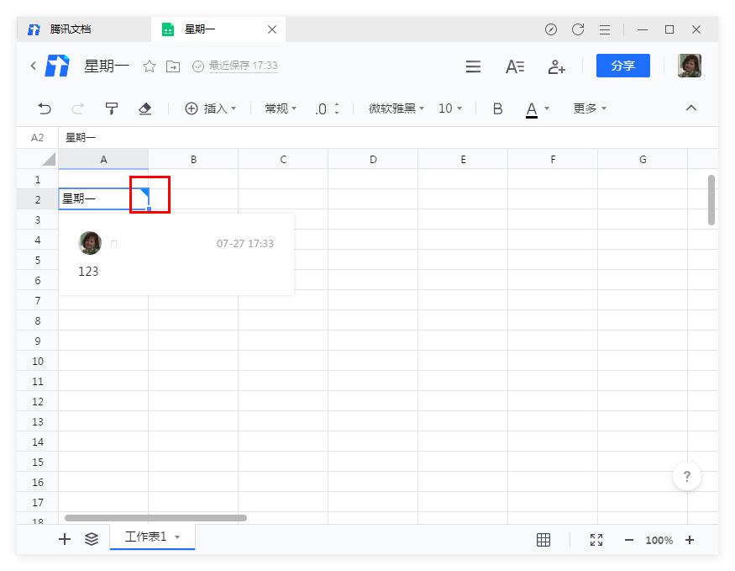Undo the last action
The height and width of the screenshot is (571, 735).
(x=43, y=108)
